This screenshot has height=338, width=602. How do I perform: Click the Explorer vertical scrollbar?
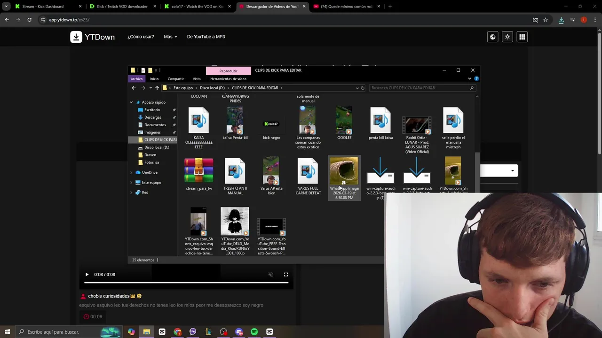[477, 174]
